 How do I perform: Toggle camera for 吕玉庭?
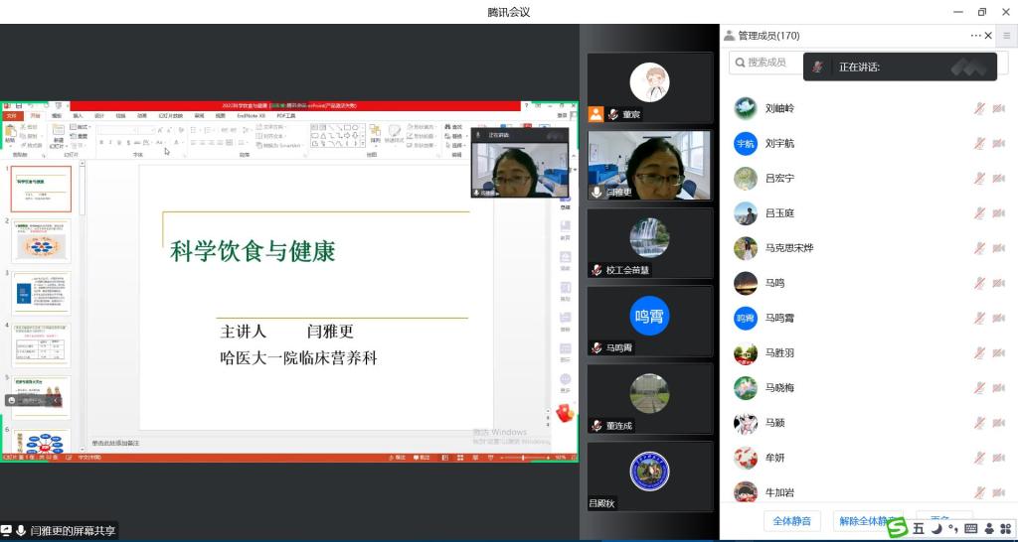pyautogui.click(x=998, y=213)
